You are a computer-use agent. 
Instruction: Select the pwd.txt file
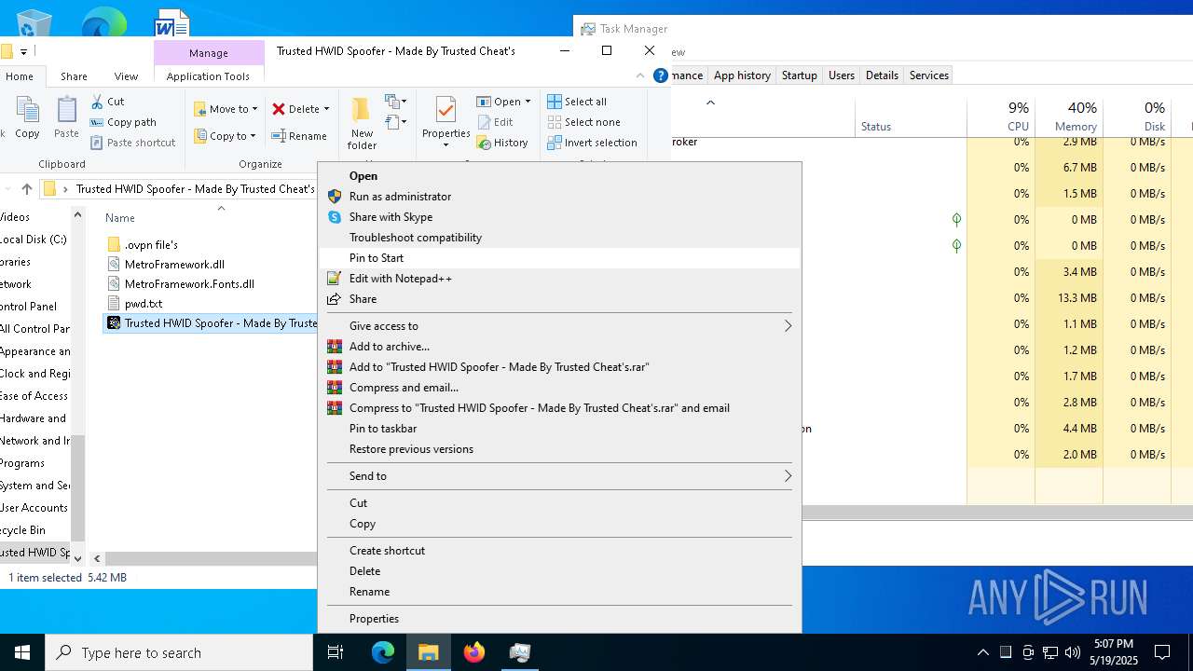pyautogui.click(x=144, y=304)
